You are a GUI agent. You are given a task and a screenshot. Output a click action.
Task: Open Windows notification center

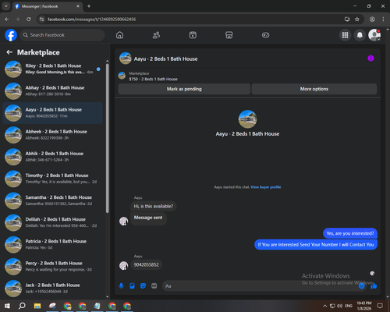(x=380, y=306)
